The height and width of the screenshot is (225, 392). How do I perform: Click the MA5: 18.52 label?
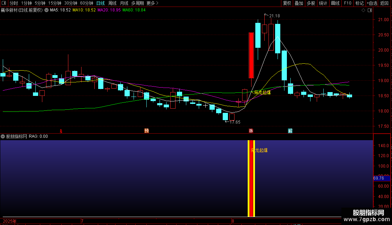[x=60, y=10]
